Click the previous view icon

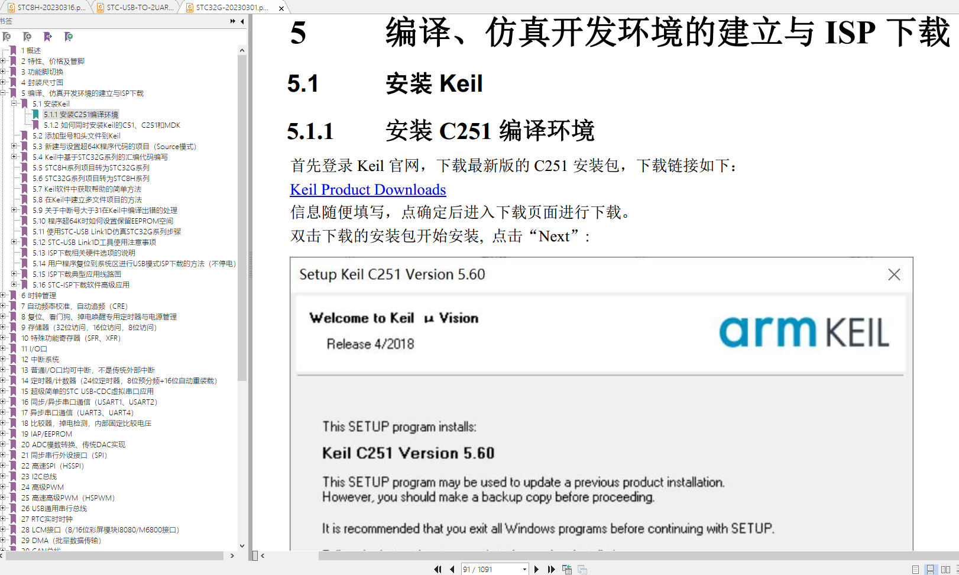point(567,569)
